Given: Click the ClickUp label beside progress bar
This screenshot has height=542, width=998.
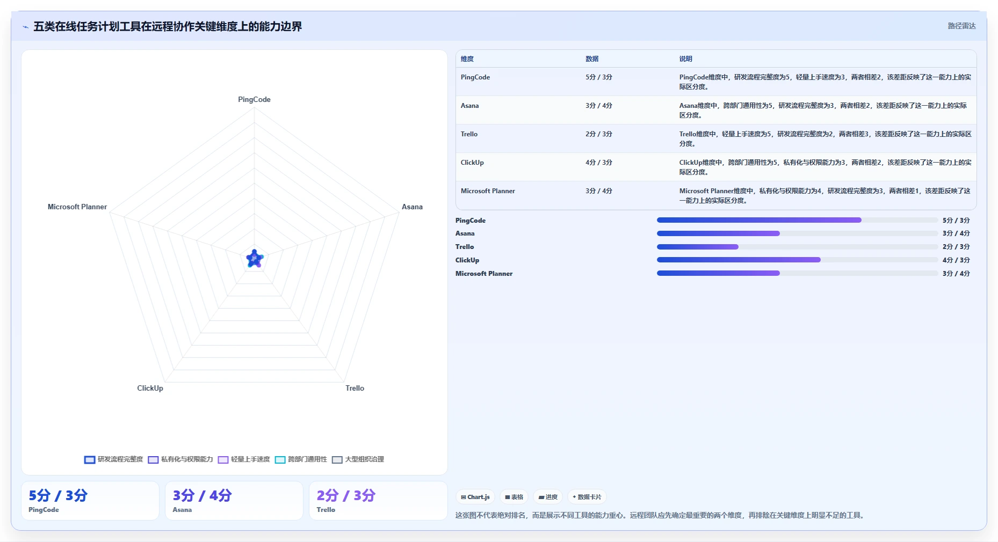Looking at the screenshot, I should click(467, 260).
